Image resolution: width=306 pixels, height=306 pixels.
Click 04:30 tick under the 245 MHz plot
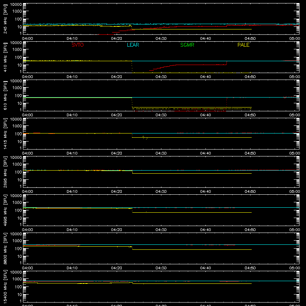(x=161, y=39)
